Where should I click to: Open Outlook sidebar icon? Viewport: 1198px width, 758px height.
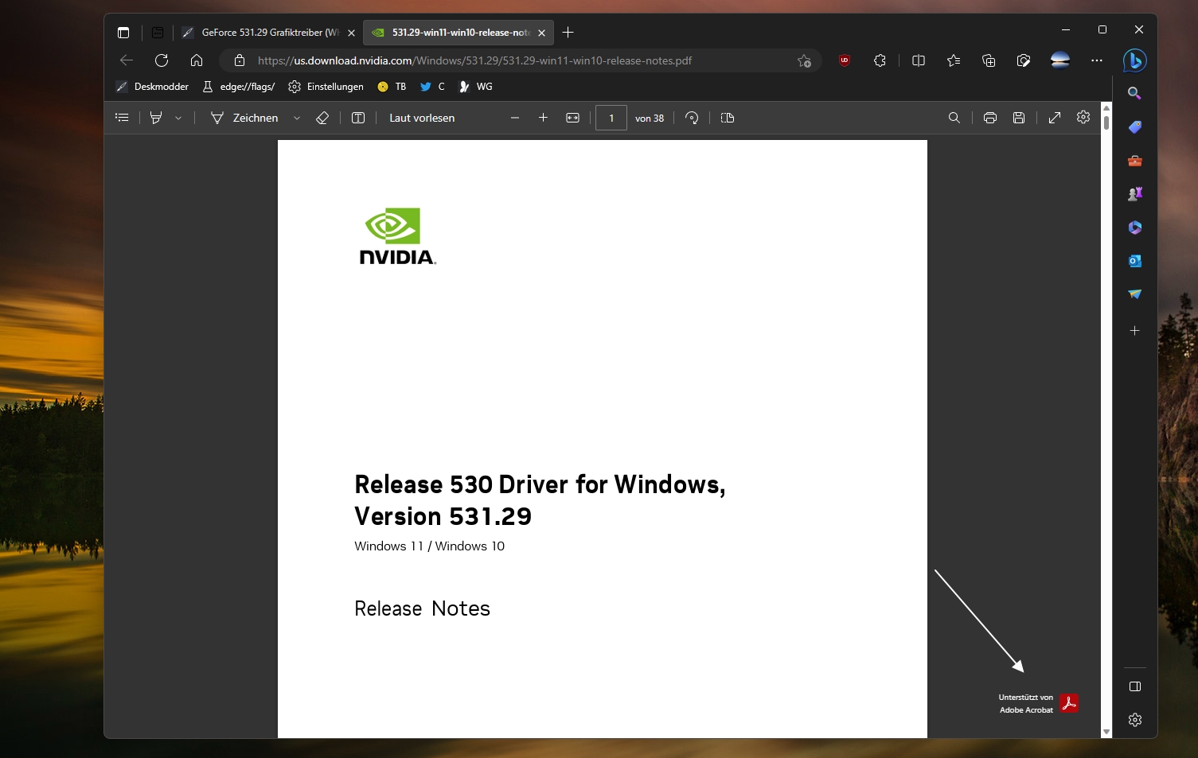point(1134,261)
